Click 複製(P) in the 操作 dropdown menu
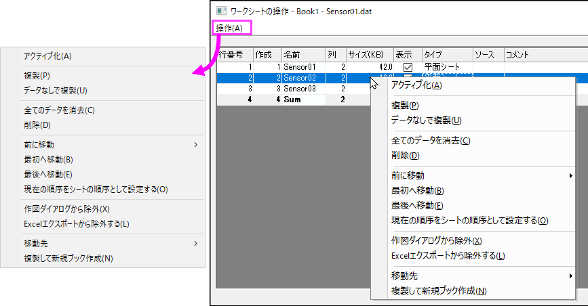 37,76
